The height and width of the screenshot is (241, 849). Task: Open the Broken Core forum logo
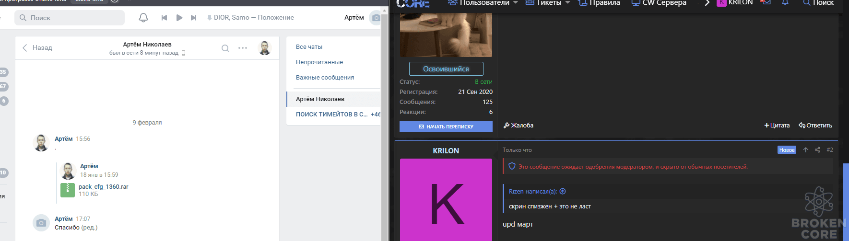pyautogui.click(x=413, y=3)
